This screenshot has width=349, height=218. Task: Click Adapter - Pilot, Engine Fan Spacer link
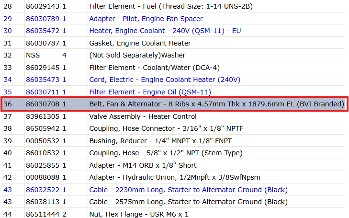click(146, 19)
